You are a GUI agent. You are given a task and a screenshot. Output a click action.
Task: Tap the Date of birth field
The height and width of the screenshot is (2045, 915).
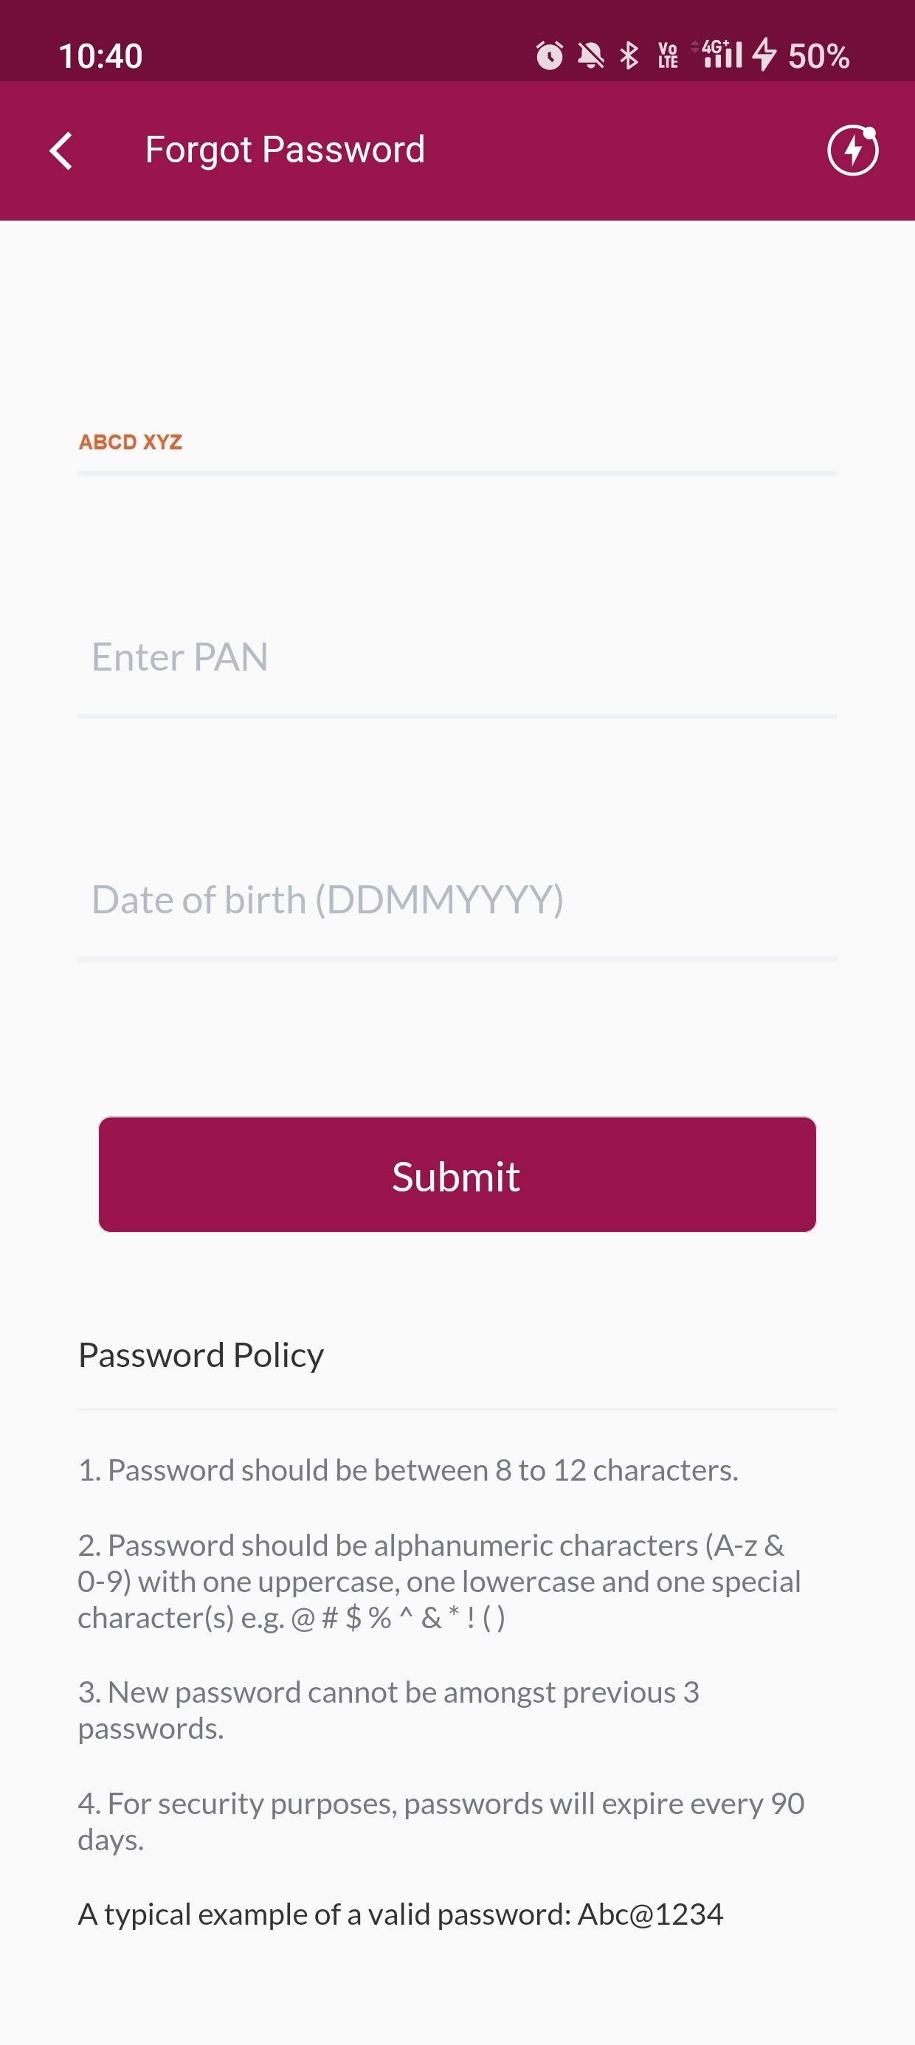[x=457, y=900]
